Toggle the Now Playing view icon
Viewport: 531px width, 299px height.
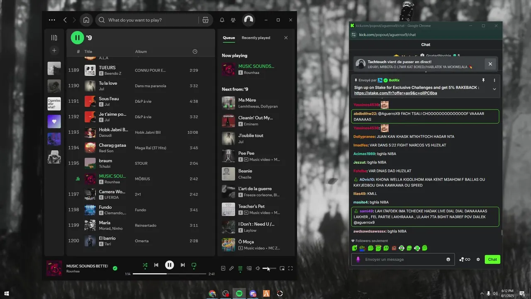(x=223, y=268)
